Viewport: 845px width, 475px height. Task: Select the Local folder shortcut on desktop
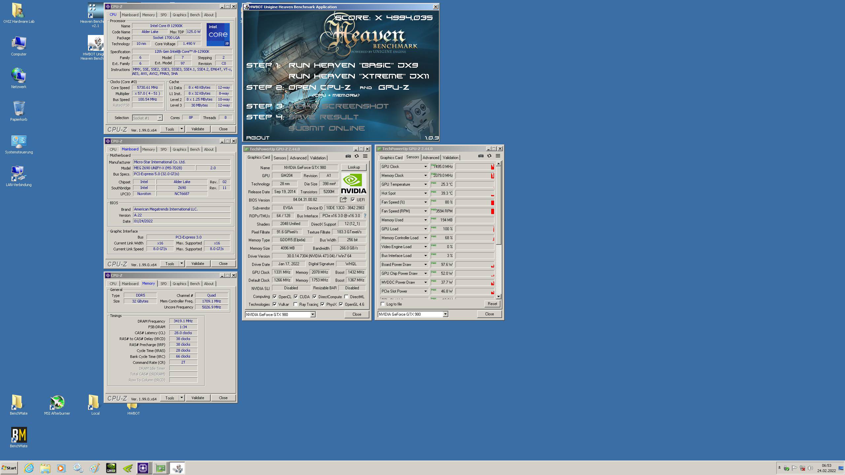(95, 405)
